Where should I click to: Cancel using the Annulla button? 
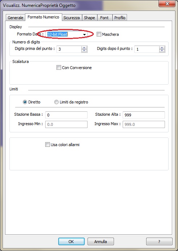click(101, 241)
